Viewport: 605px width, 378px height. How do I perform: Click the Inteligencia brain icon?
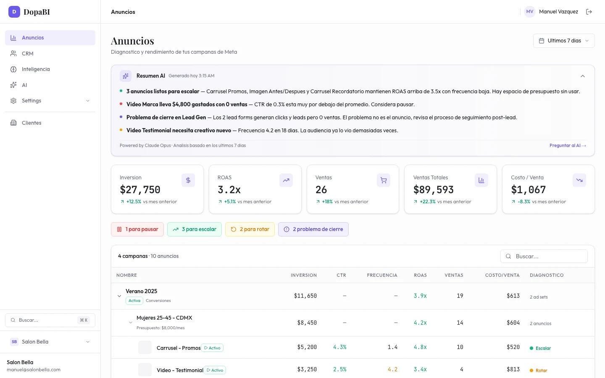click(13, 69)
